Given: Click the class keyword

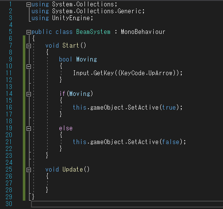Looking at the screenshot, I should (x=64, y=32).
